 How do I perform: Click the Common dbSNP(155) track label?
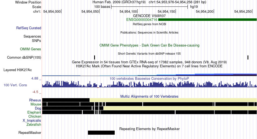pyautogui.click(x=24, y=58)
